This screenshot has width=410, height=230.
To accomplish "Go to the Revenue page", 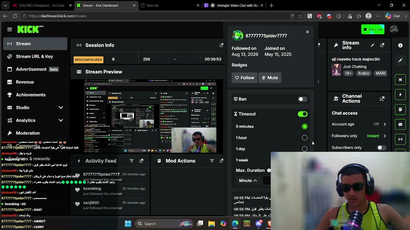I will point(35,82).
